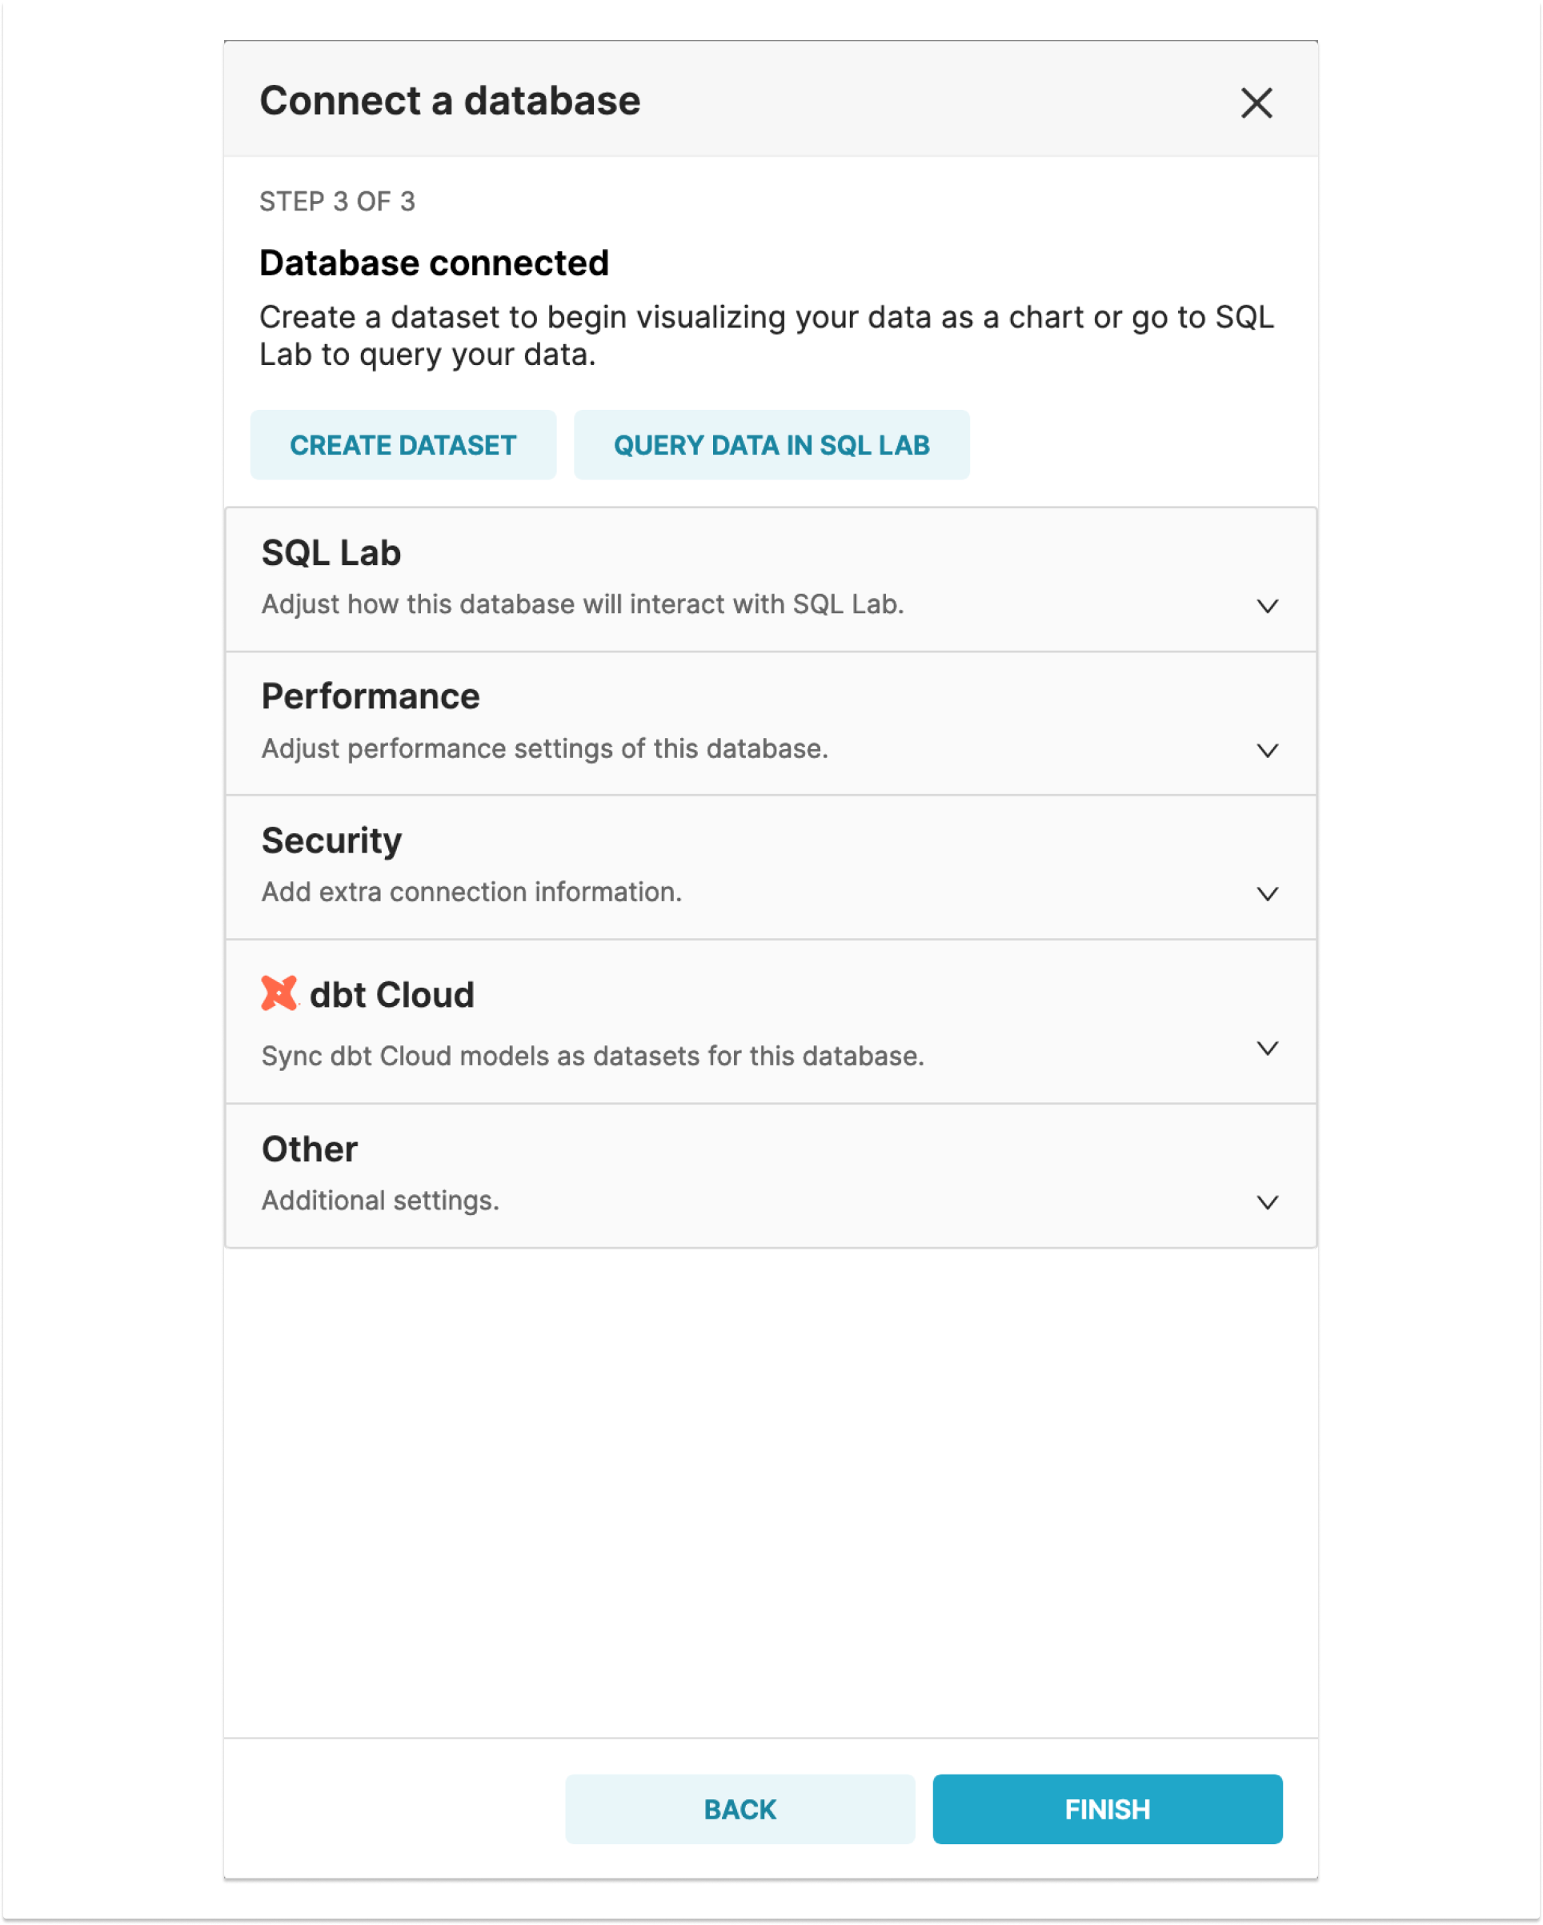Image resolution: width=1543 pixels, height=1925 pixels.
Task: Select the dbt Cloud heading text
Action: (x=392, y=995)
